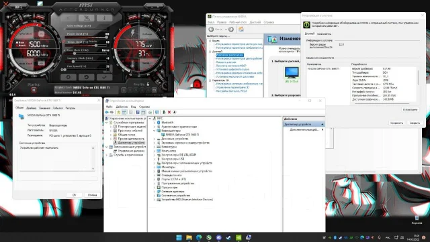The image size is (430, 242).
Task: Expand the Контроллеры USB category
Action: (155, 159)
